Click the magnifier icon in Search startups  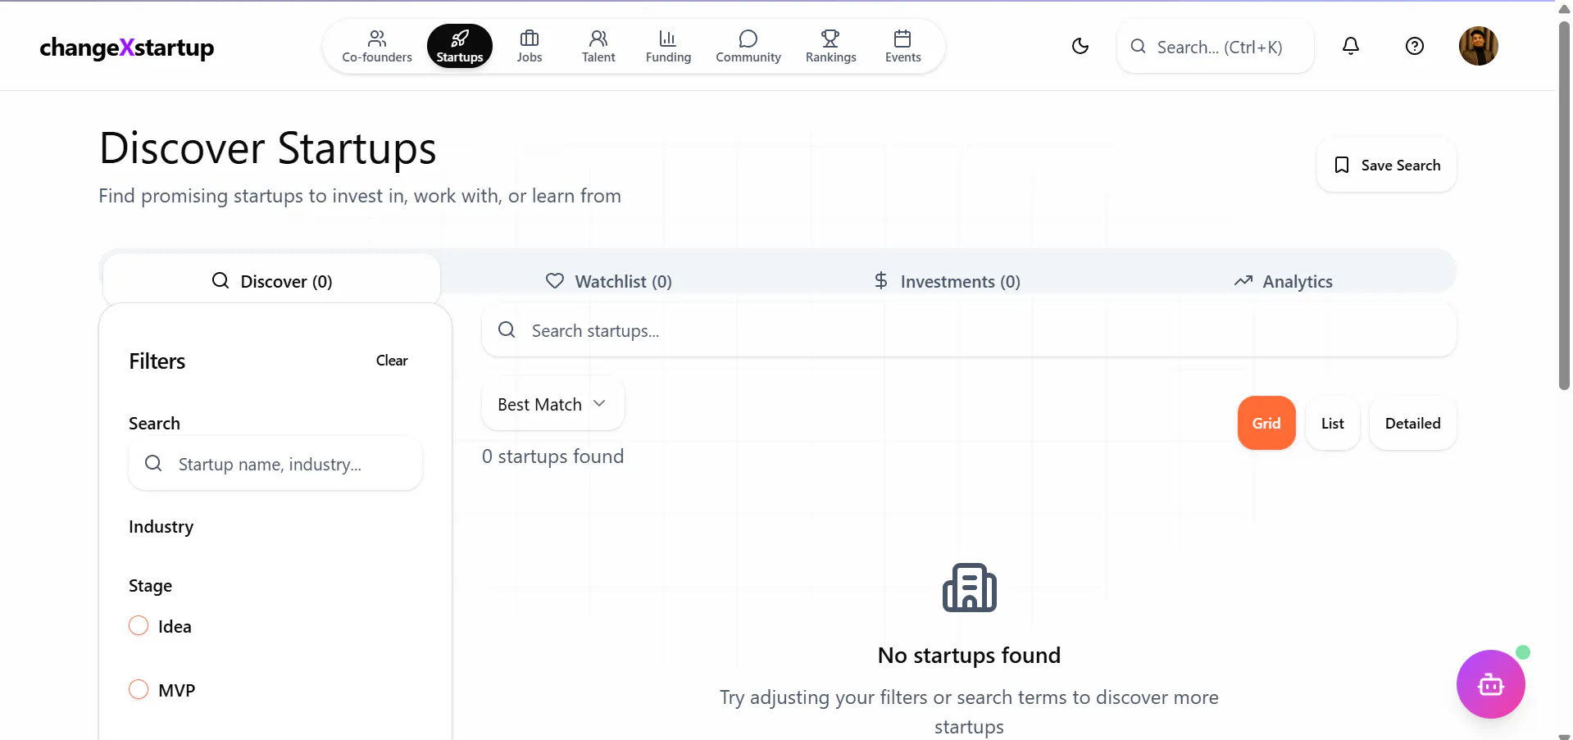coord(507,329)
